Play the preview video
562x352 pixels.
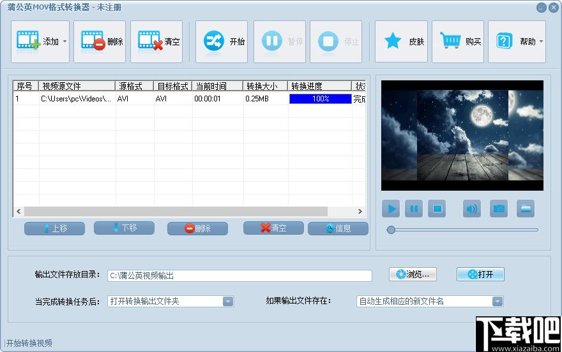coord(391,209)
